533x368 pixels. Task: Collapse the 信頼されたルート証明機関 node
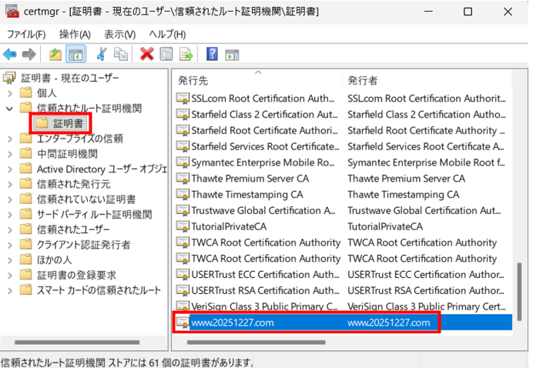click(9, 109)
